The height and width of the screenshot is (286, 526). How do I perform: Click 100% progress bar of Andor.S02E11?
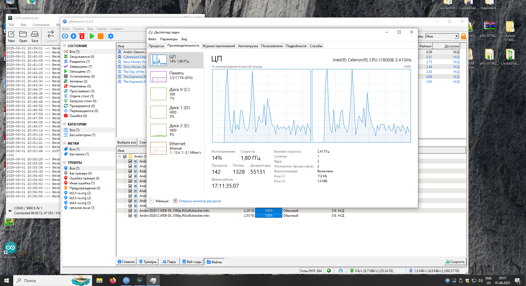click(x=269, y=211)
